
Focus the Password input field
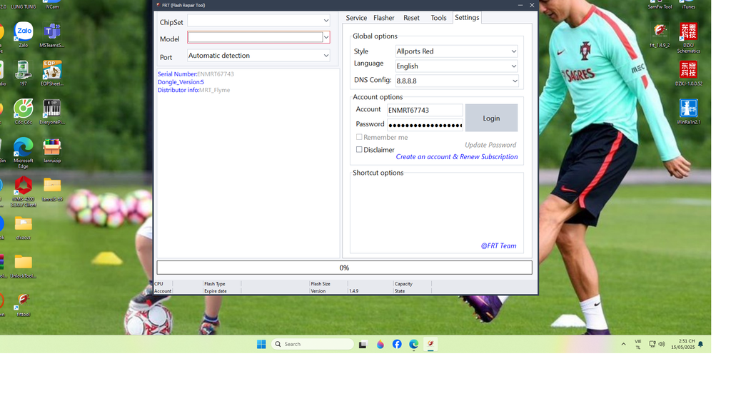(425, 124)
